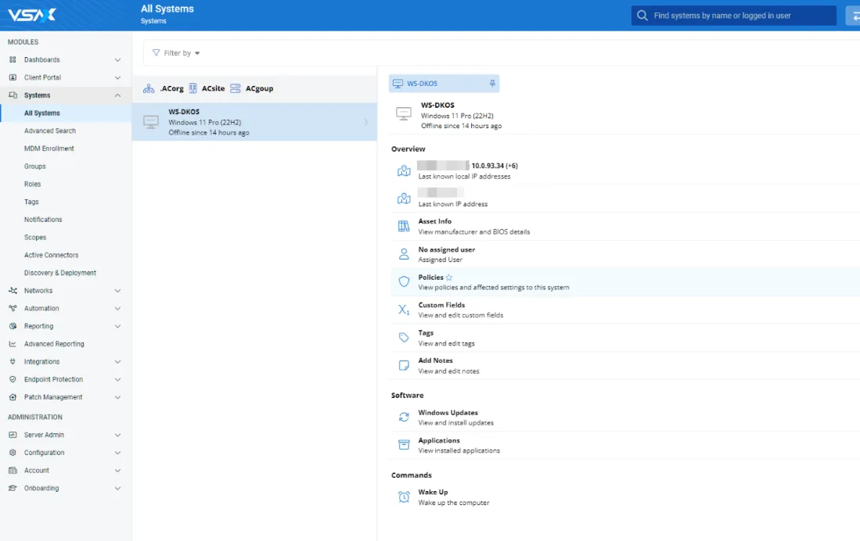Select the WS-DKOS system row in list
The height and width of the screenshot is (541, 860).
[x=254, y=122]
